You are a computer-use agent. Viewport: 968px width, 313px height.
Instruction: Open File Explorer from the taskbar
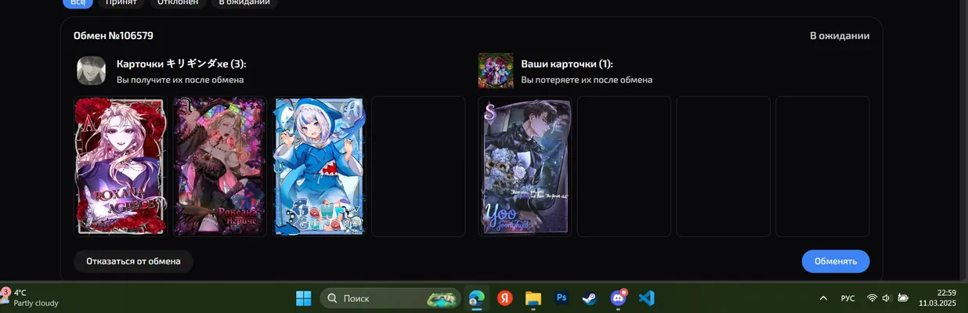coord(533,298)
